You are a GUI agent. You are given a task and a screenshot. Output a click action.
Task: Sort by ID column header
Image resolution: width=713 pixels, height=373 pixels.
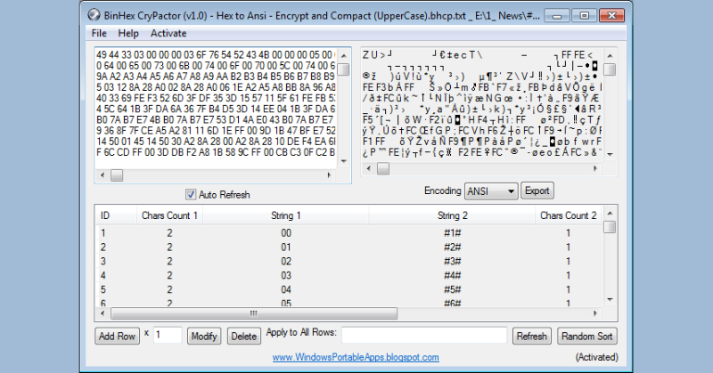[x=116, y=215]
